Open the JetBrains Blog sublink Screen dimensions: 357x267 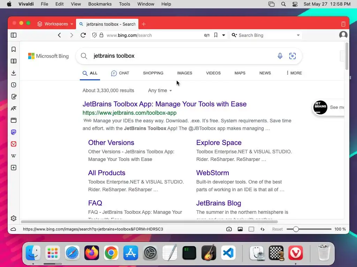tap(219, 203)
